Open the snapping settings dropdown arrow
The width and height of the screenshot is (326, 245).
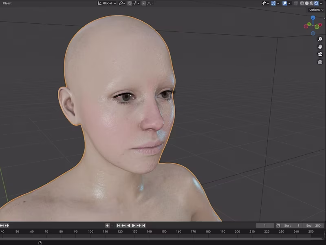138,3
